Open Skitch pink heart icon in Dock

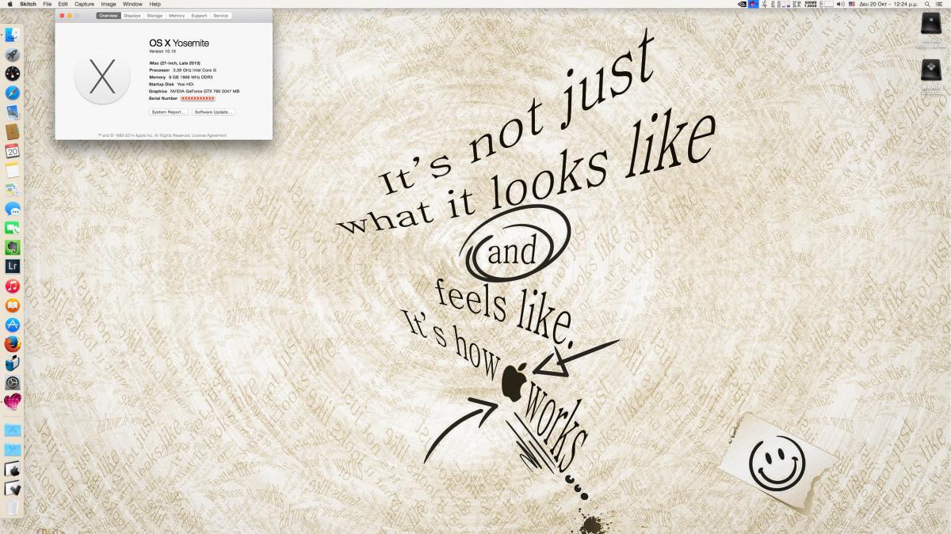coord(12,402)
